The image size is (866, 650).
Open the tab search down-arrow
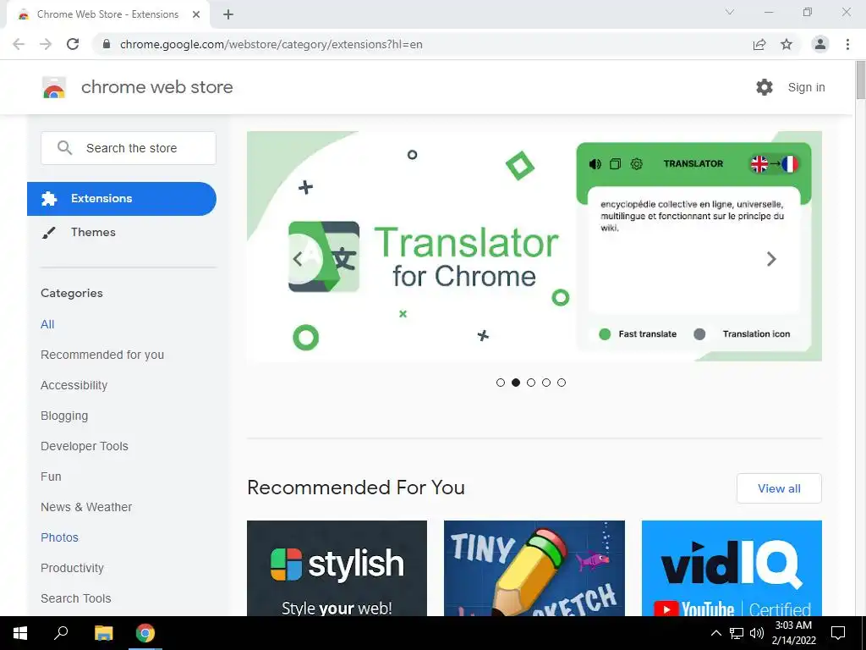coord(730,12)
